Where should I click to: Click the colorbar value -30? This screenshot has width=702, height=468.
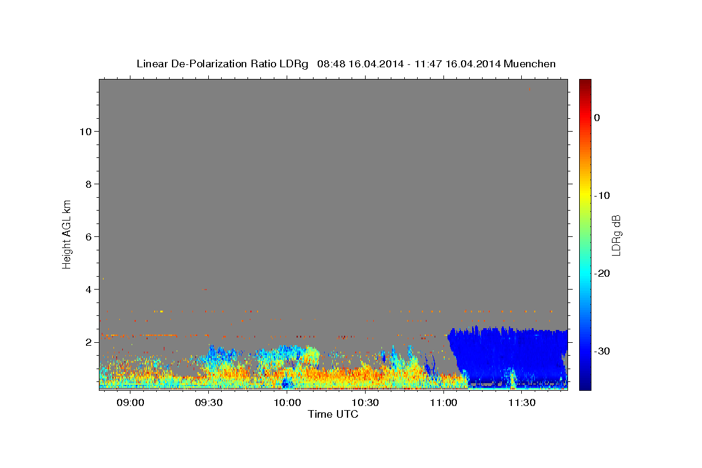coord(603,351)
